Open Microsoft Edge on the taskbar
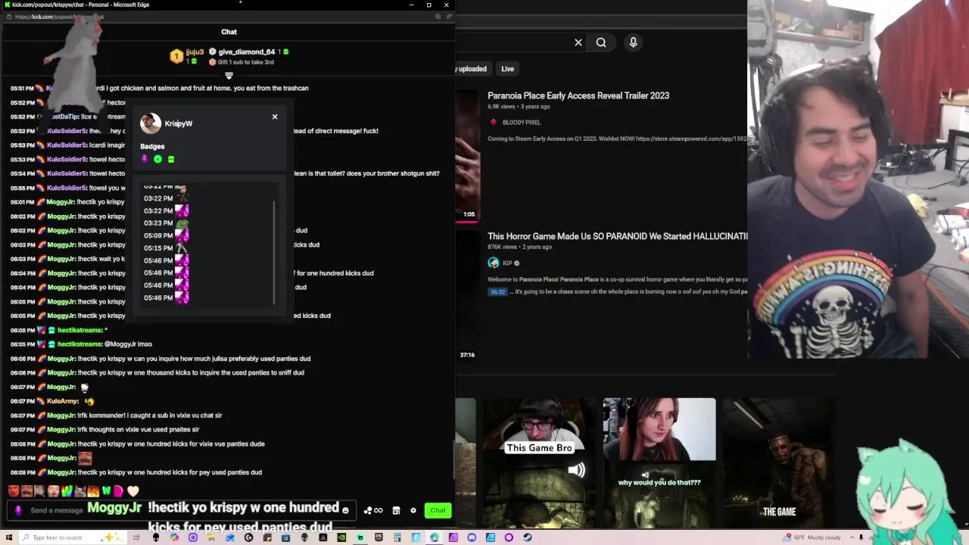Screen dimensions: 969x545 (x=435, y=537)
